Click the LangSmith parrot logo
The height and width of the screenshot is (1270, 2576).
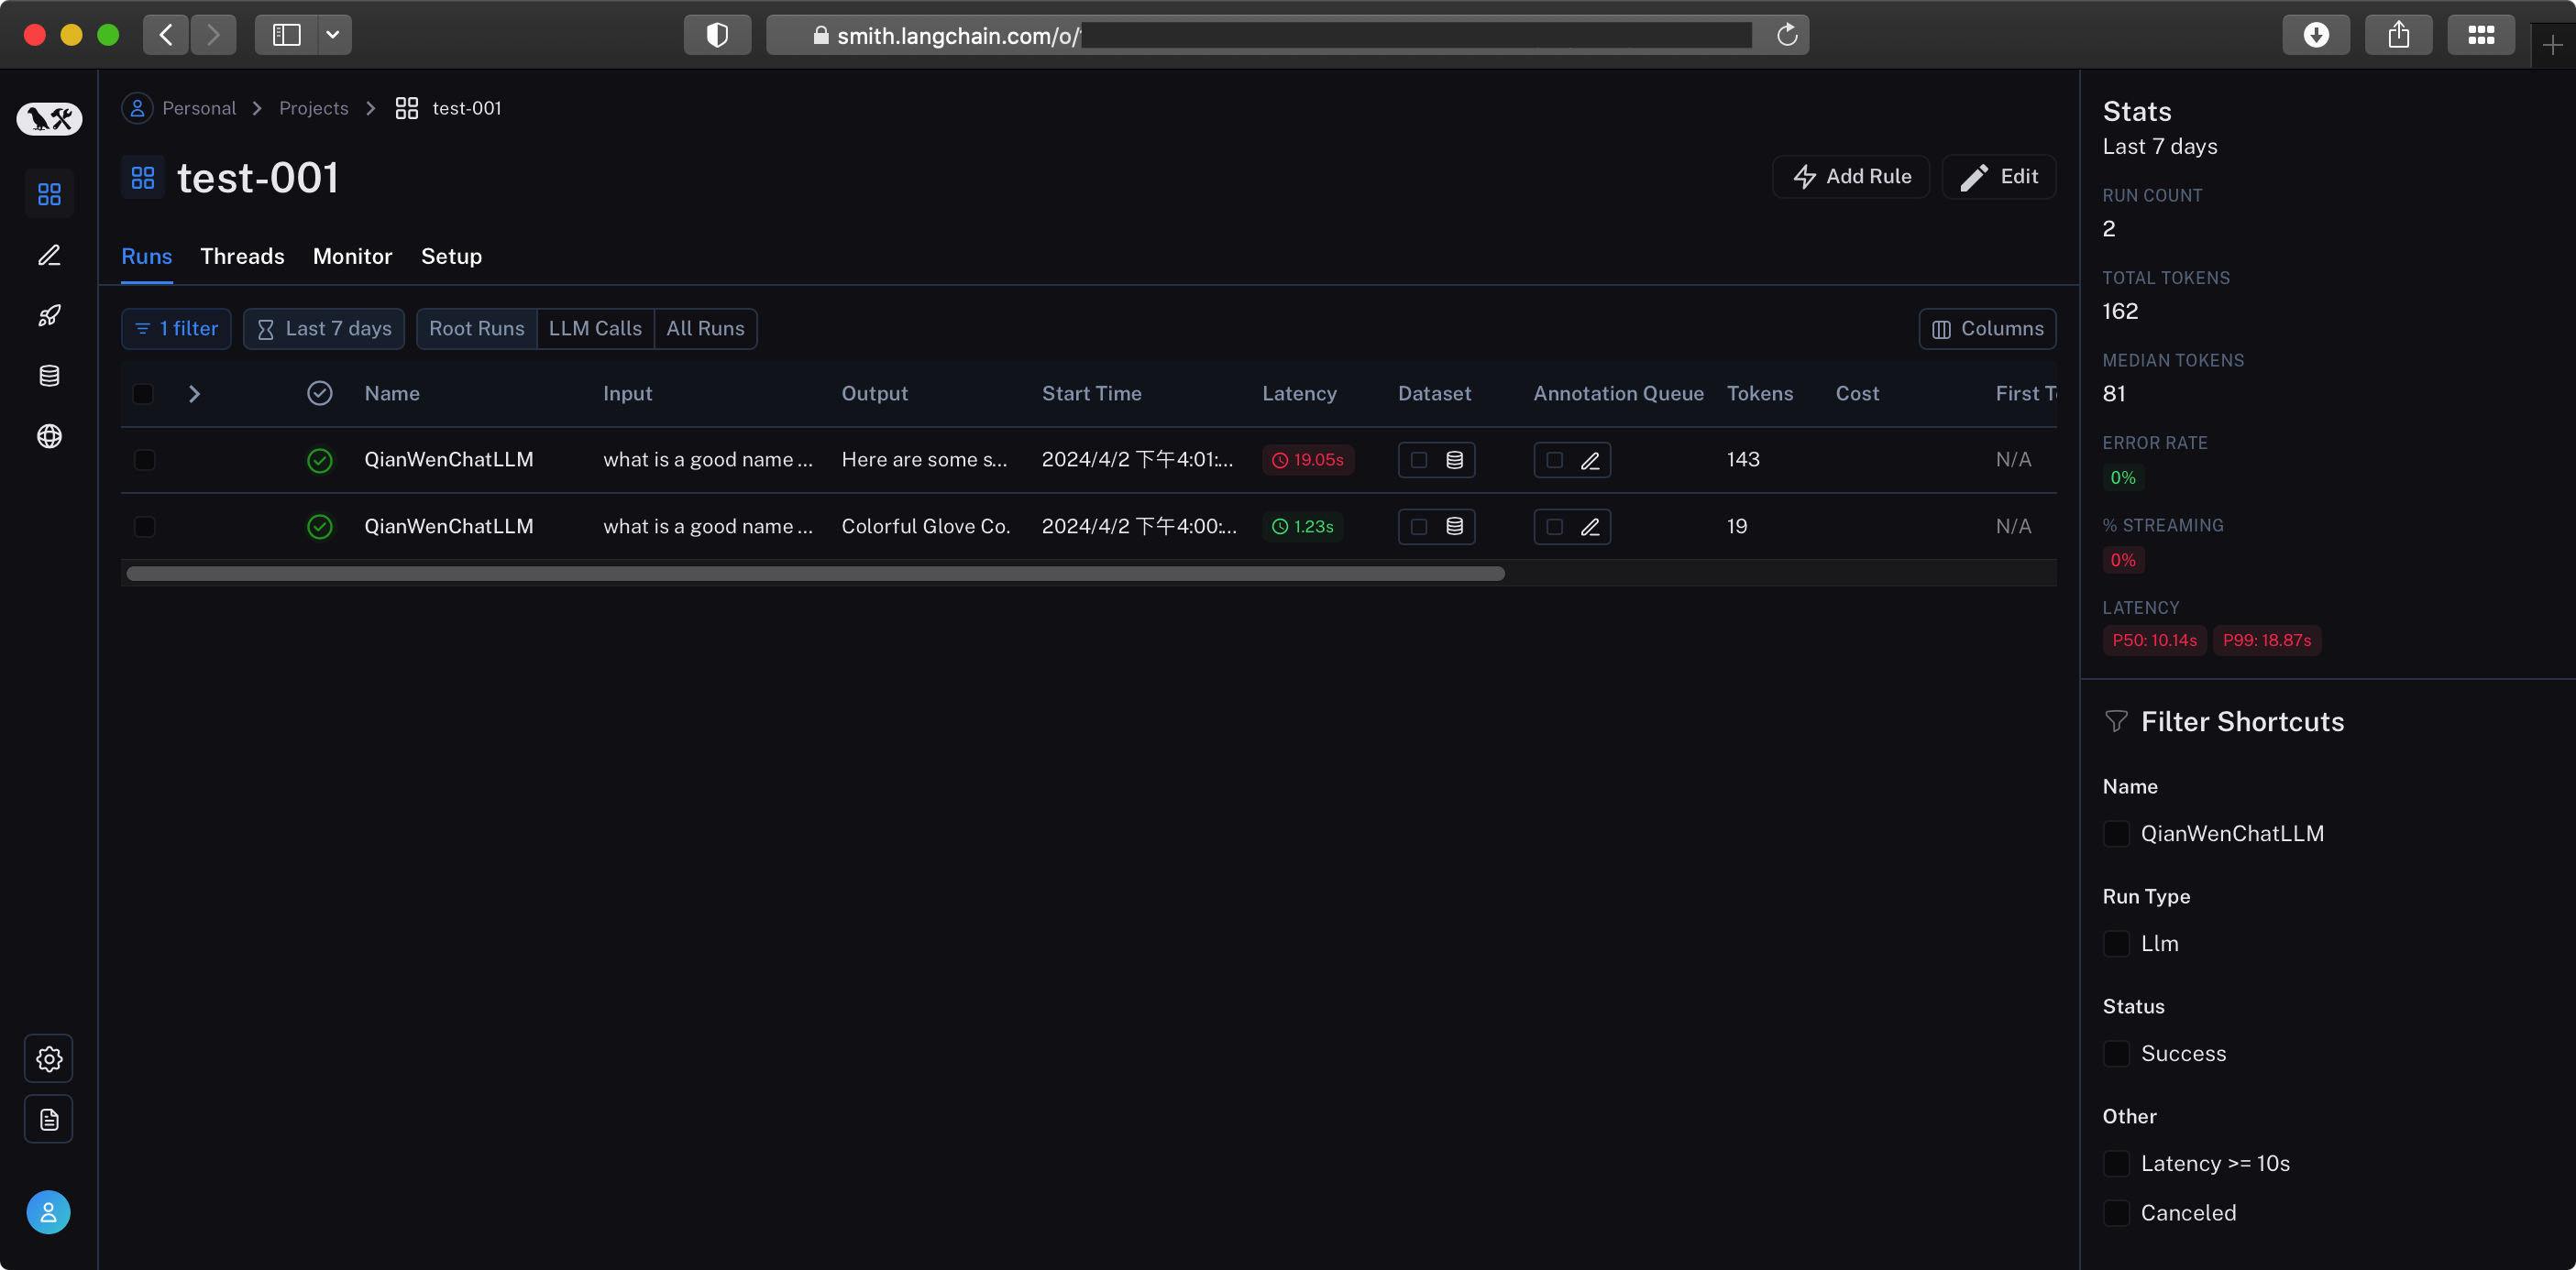[x=49, y=119]
